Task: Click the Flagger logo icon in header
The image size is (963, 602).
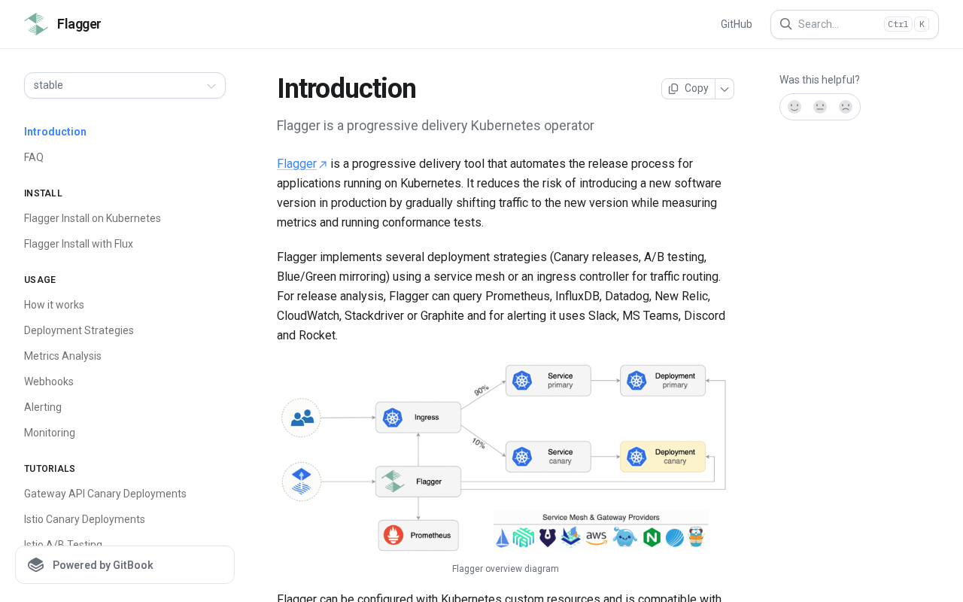Action: (36, 24)
